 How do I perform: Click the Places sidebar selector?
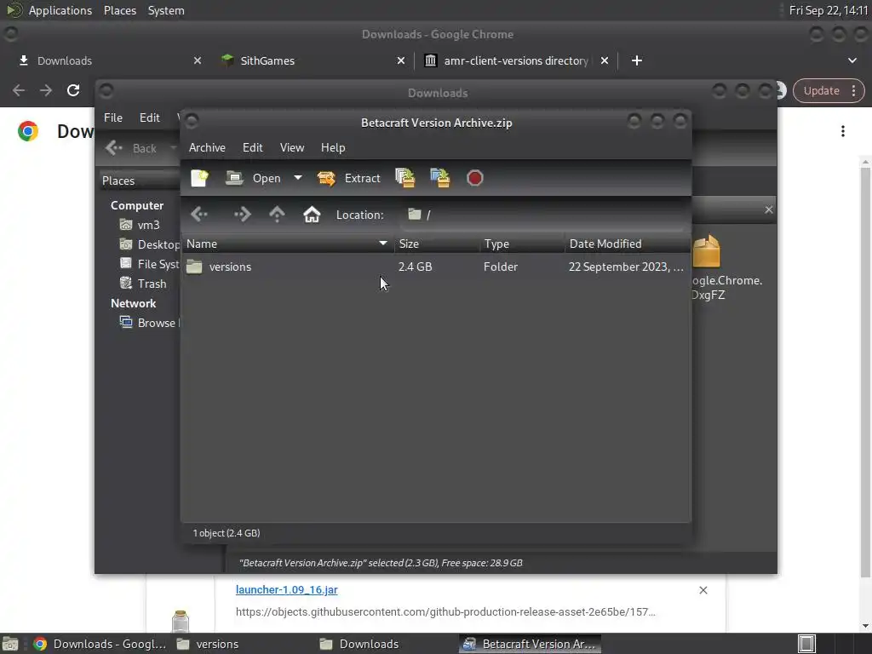139,181
